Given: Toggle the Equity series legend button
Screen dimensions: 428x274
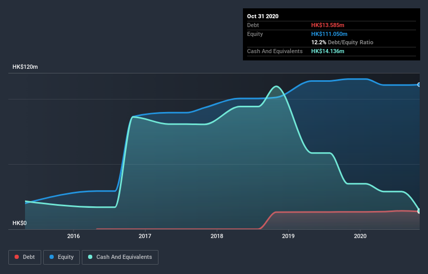Looking at the screenshot, I should (x=62, y=257).
